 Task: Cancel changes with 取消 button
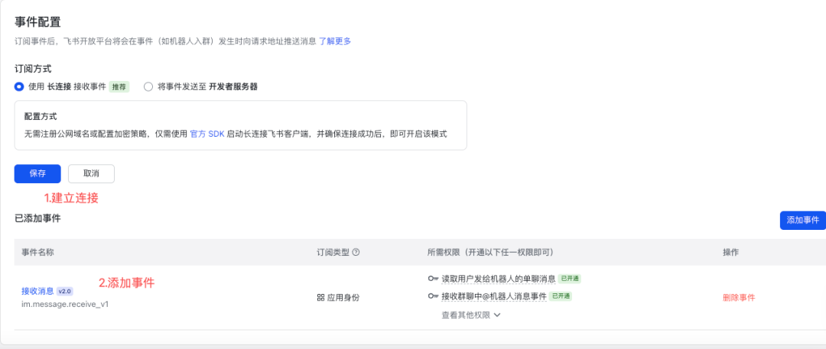click(x=91, y=173)
